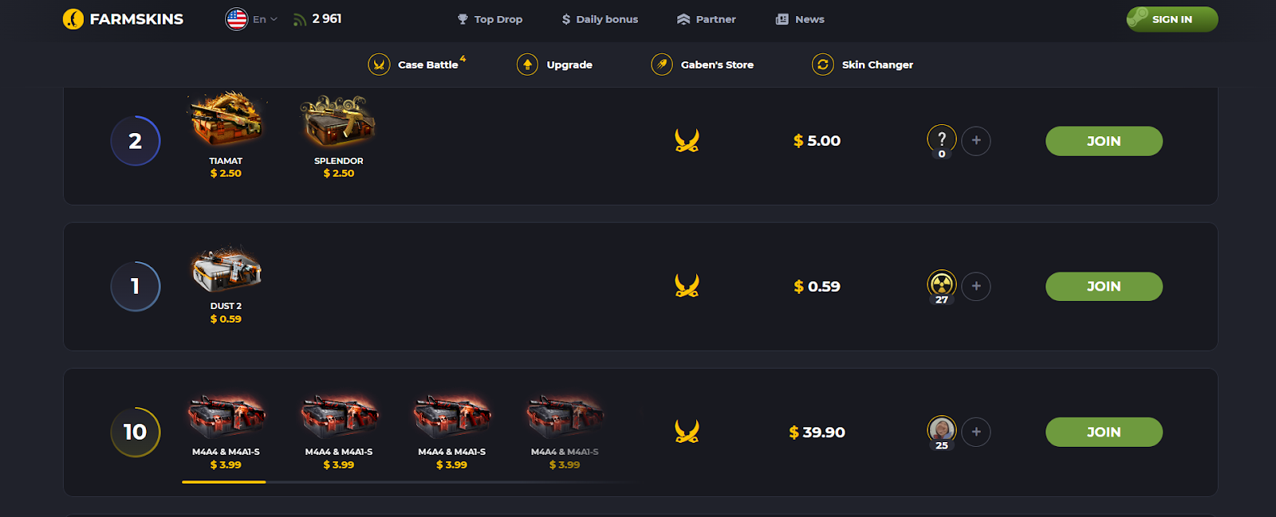The height and width of the screenshot is (517, 1276).
Task: Add a player slot in the $5.00 battle
Action: click(x=976, y=141)
